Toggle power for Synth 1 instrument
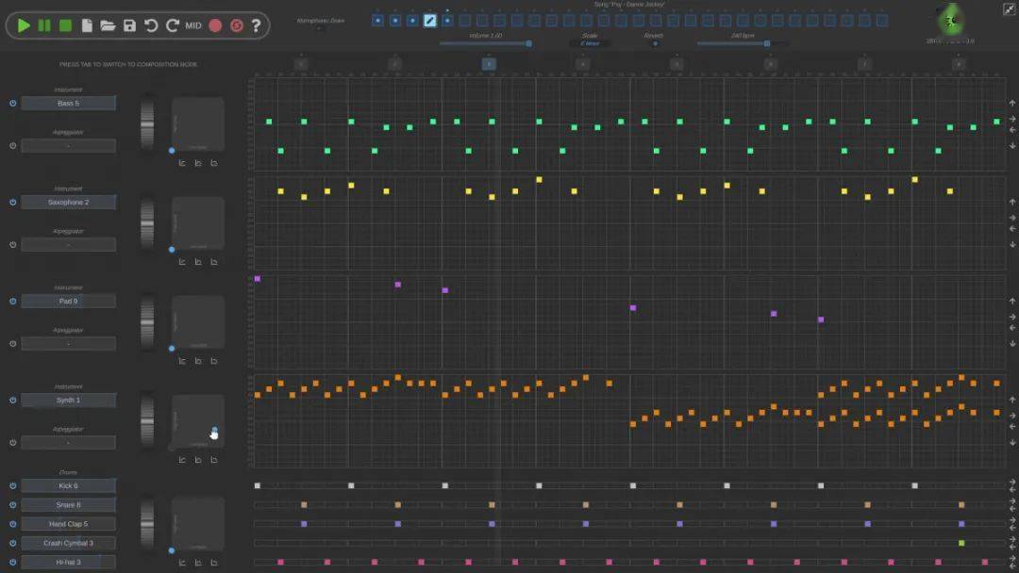Image resolution: width=1019 pixels, height=573 pixels. [12, 401]
